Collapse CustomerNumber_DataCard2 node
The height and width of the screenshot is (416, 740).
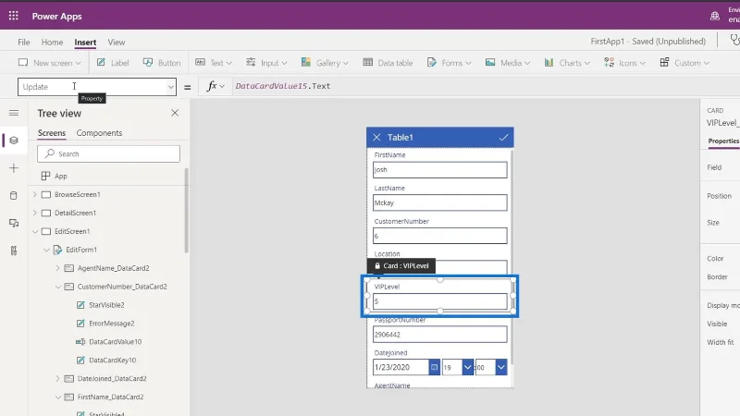57,287
